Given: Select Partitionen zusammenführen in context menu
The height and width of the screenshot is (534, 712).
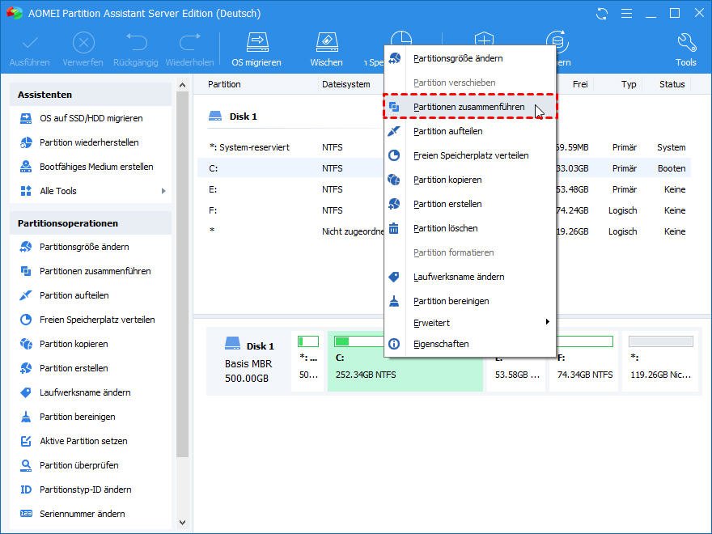Looking at the screenshot, I should point(470,107).
